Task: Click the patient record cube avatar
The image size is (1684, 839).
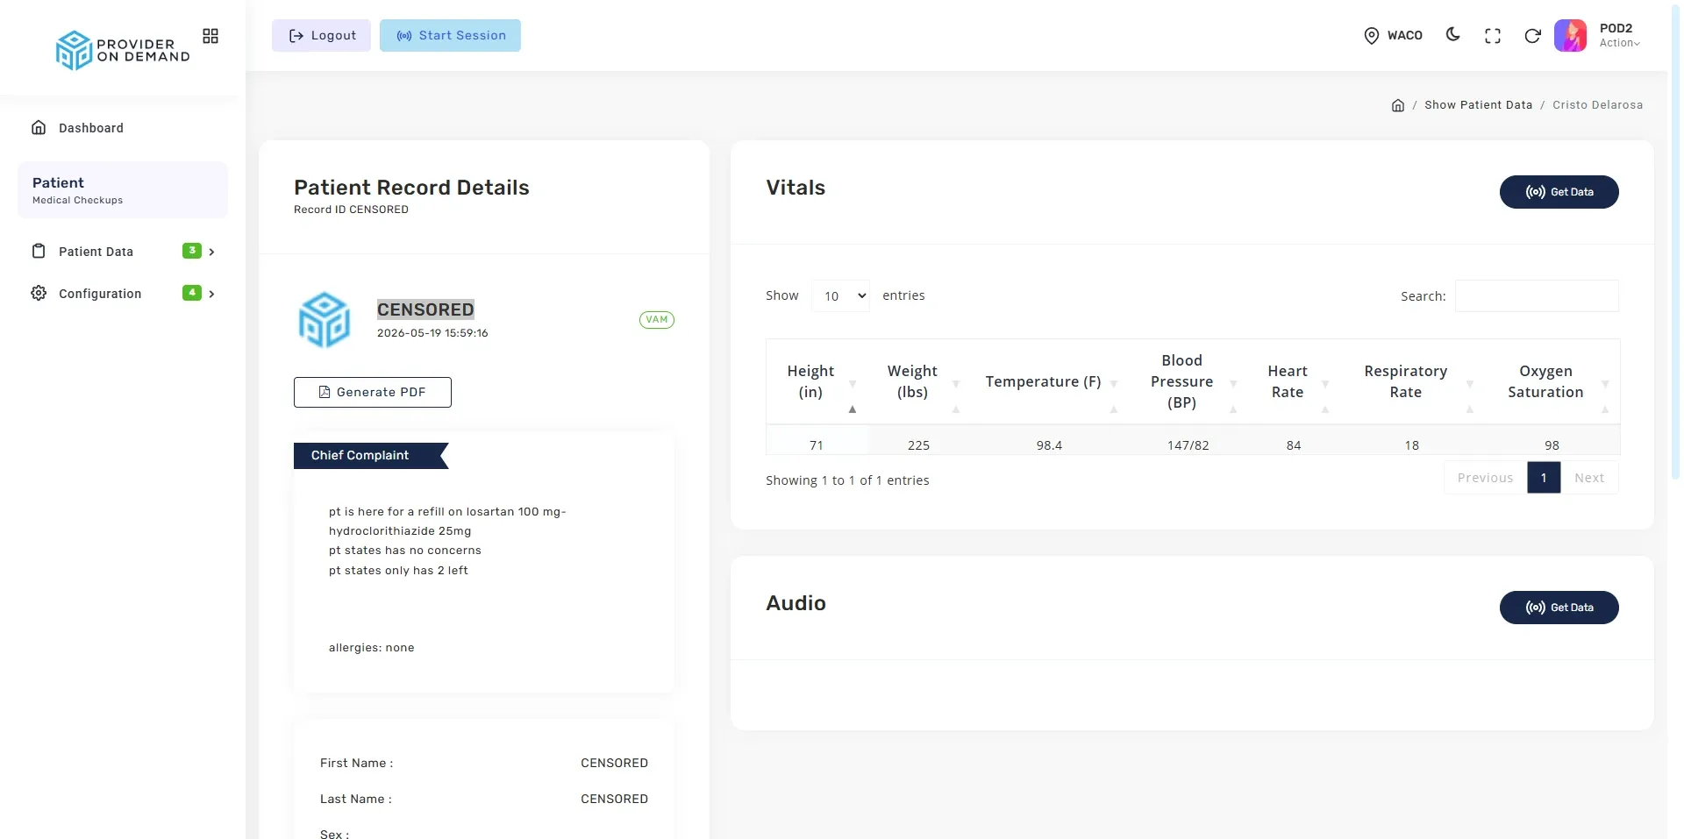Action: point(325,320)
